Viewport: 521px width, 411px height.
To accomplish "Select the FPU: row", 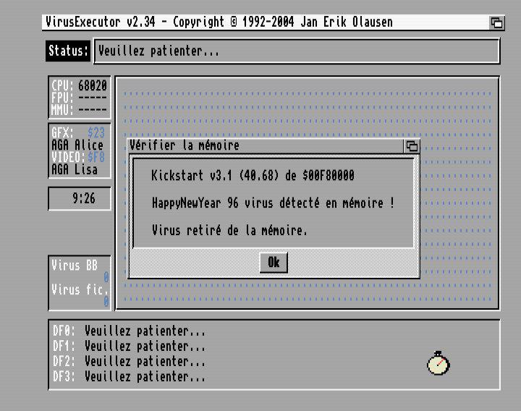I will (79, 98).
